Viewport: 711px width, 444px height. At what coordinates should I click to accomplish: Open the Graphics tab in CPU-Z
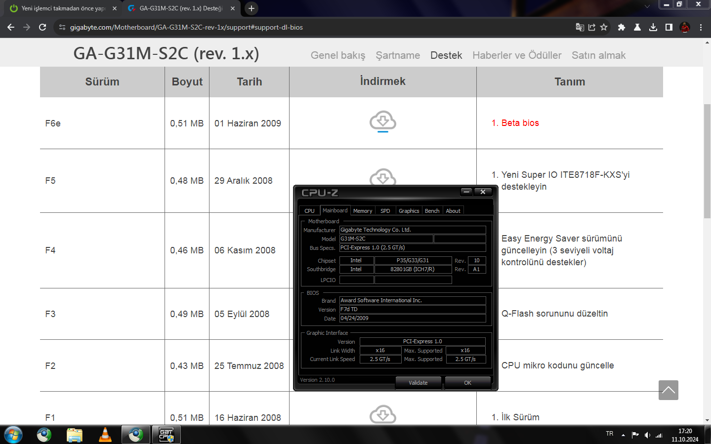(x=409, y=211)
